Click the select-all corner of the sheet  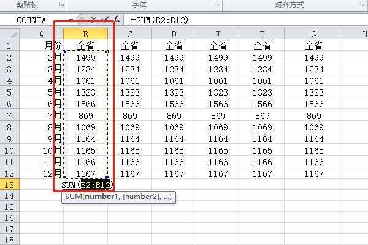(10, 34)
